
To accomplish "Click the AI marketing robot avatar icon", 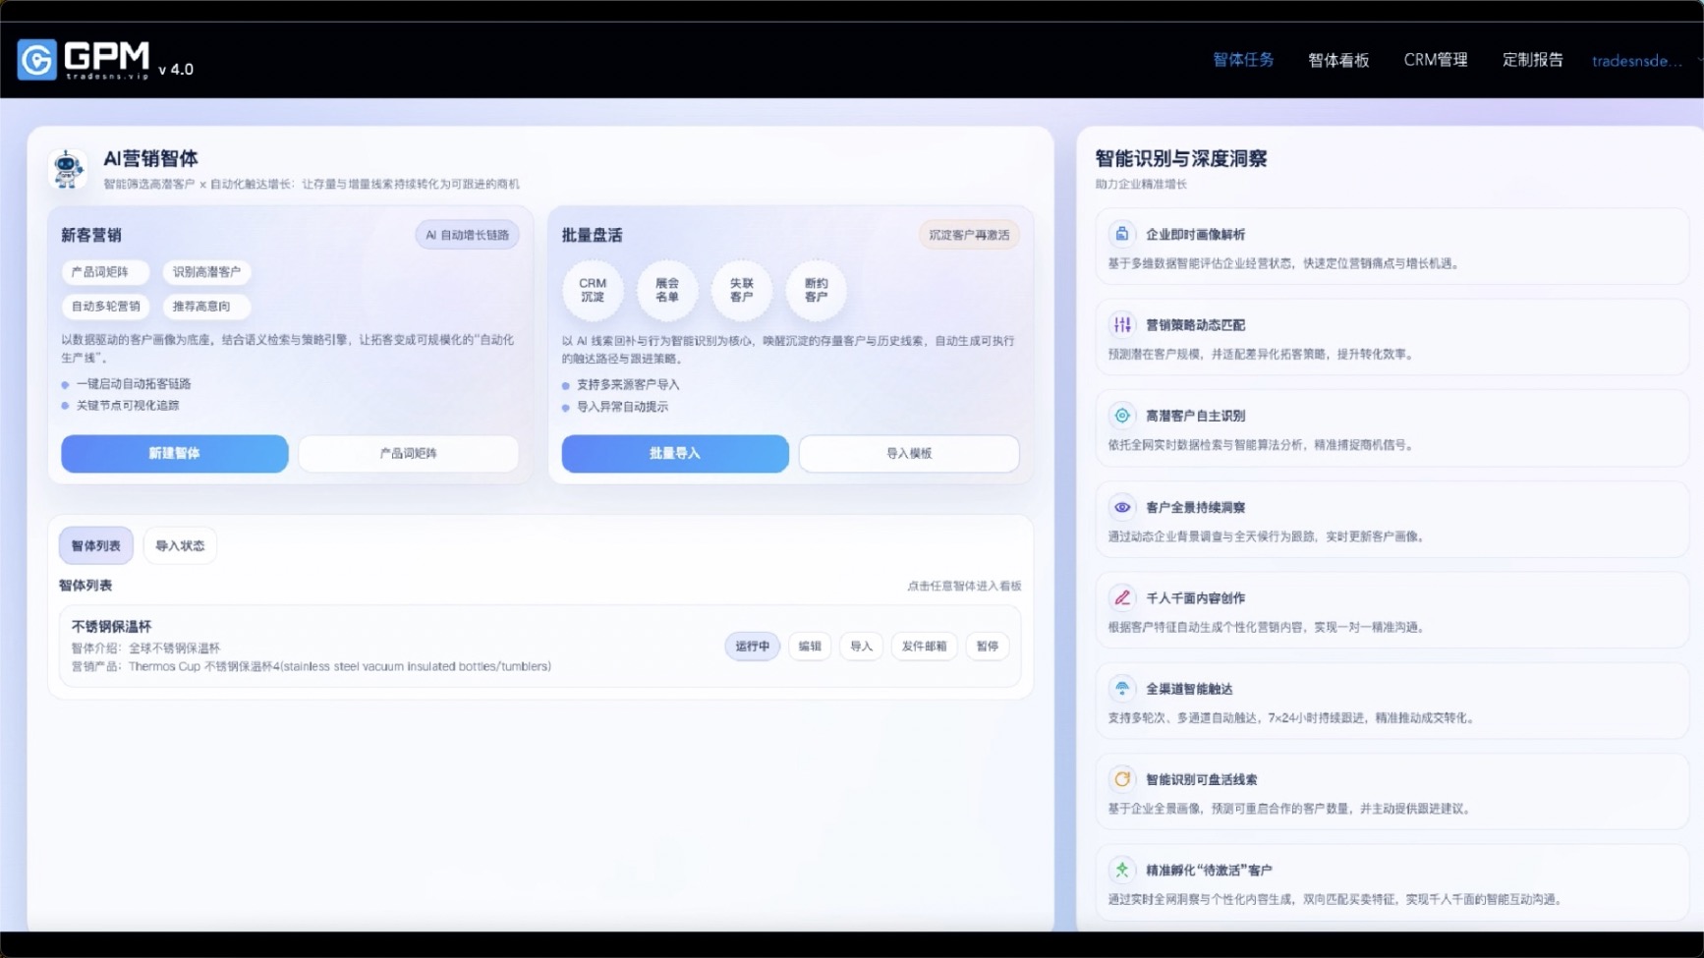I will click(68, 169).
